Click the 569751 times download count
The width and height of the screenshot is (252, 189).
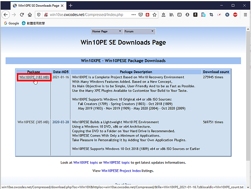point(213,122)
